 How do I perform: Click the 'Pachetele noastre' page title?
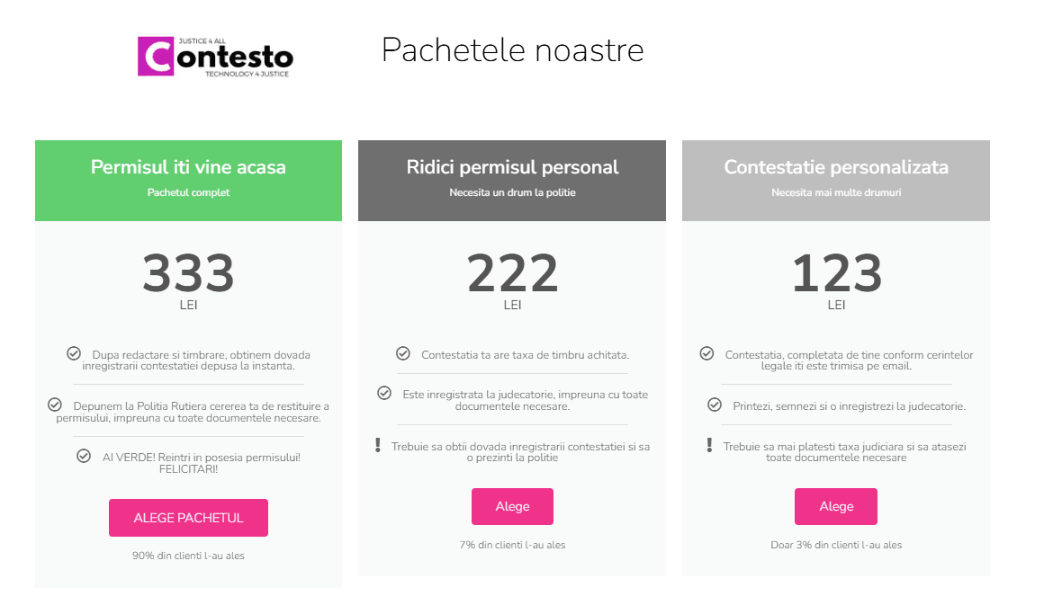513,51
